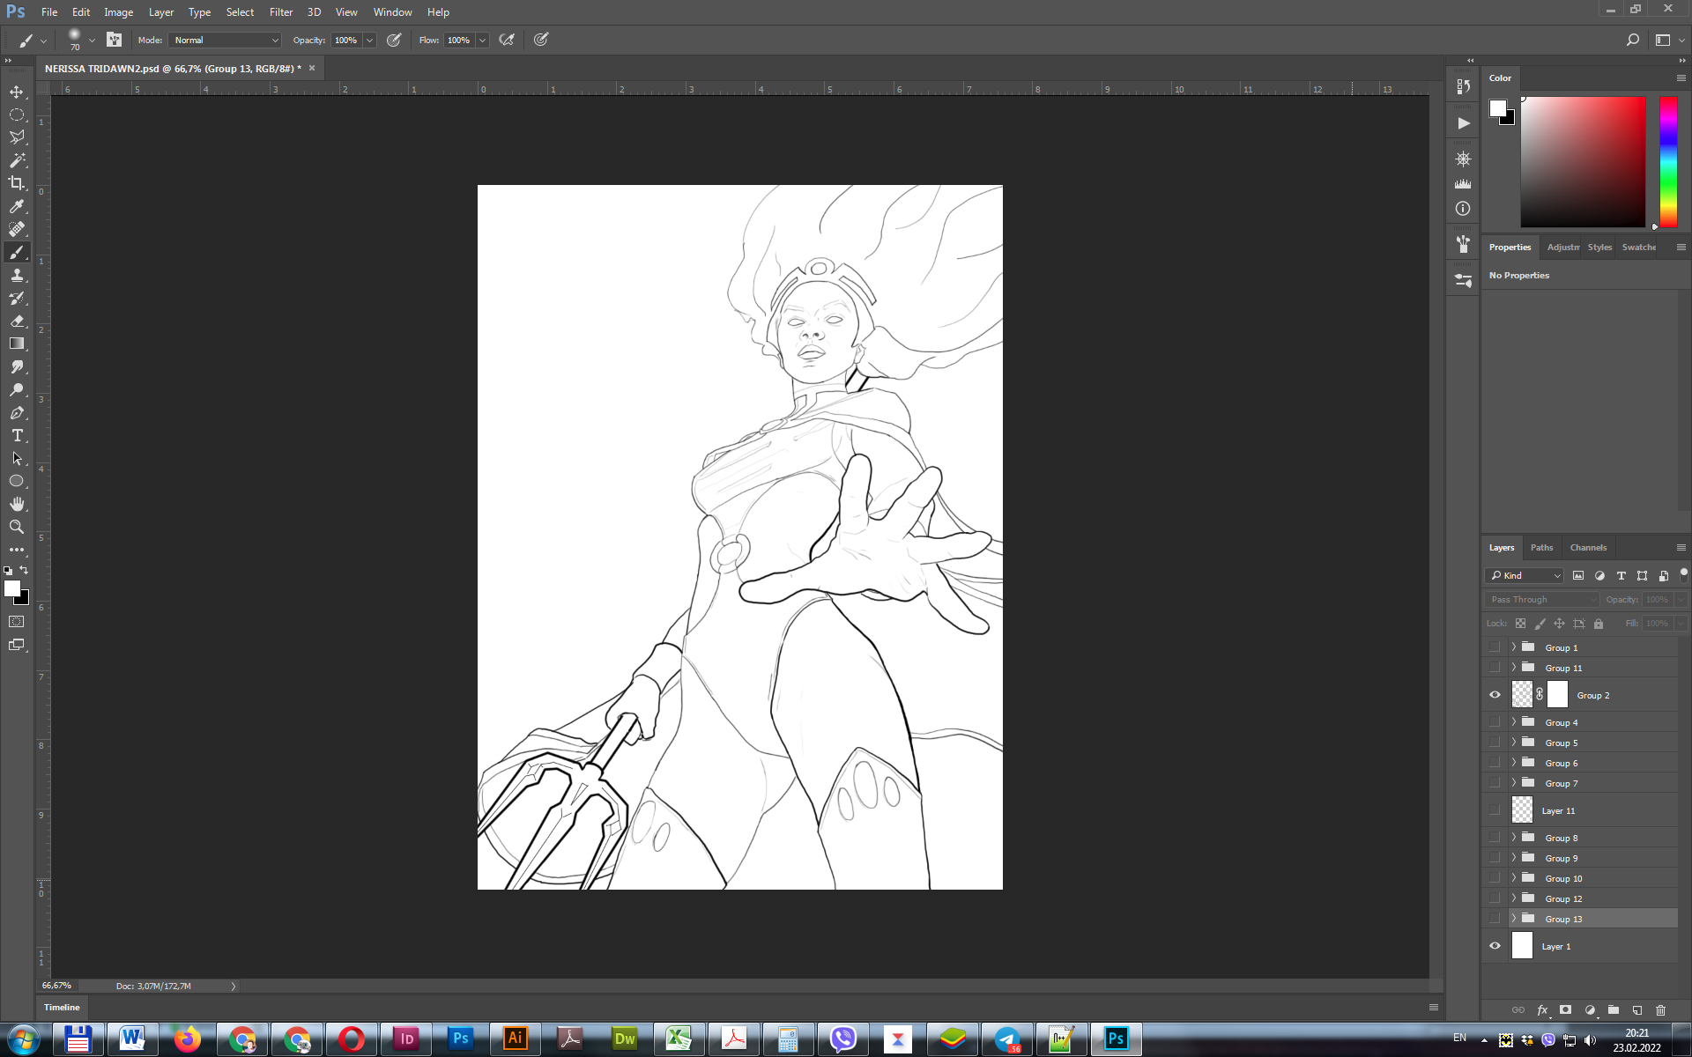Select the Magic Wand tool
This screenshot has height=1057, width=1692.
pyautogui.click(x=17, y=160)
